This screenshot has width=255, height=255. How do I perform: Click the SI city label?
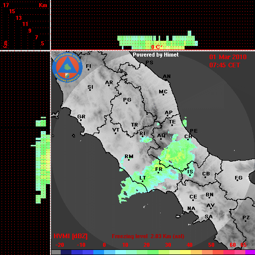coord(90,87)
